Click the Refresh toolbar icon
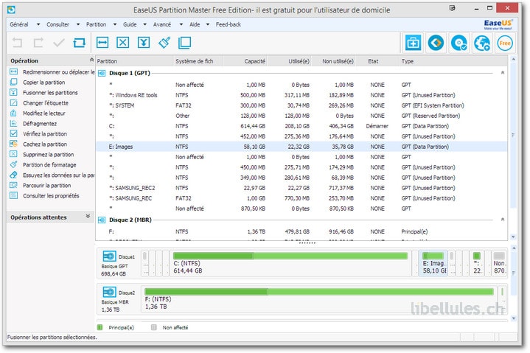The width and height of the screenshot is (530, 353). pyautogui.click(x=80, y=43)
